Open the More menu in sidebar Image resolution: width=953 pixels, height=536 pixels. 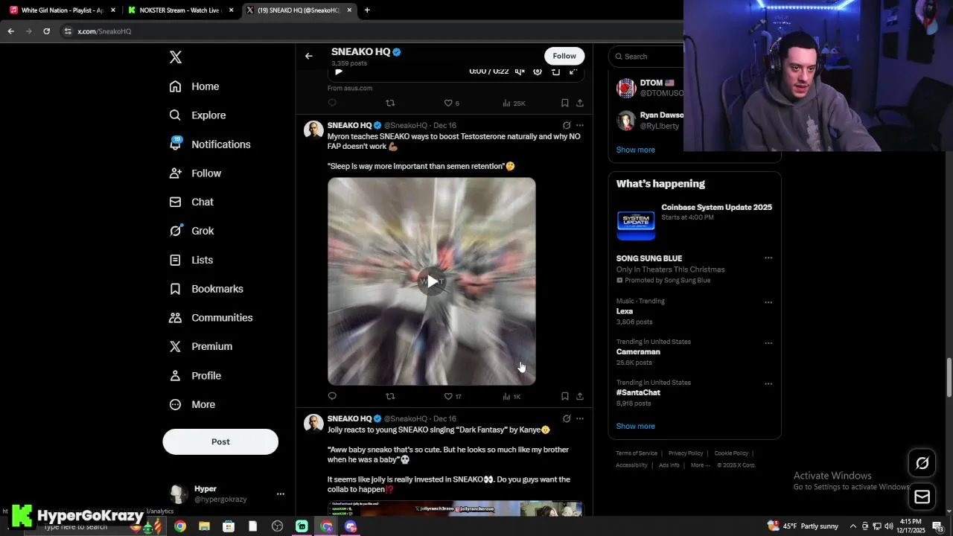pos(192,405)
